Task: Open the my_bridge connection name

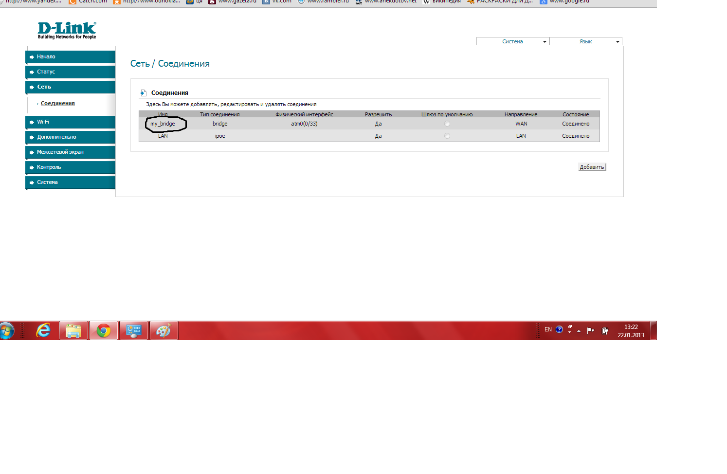Action: 163,124
